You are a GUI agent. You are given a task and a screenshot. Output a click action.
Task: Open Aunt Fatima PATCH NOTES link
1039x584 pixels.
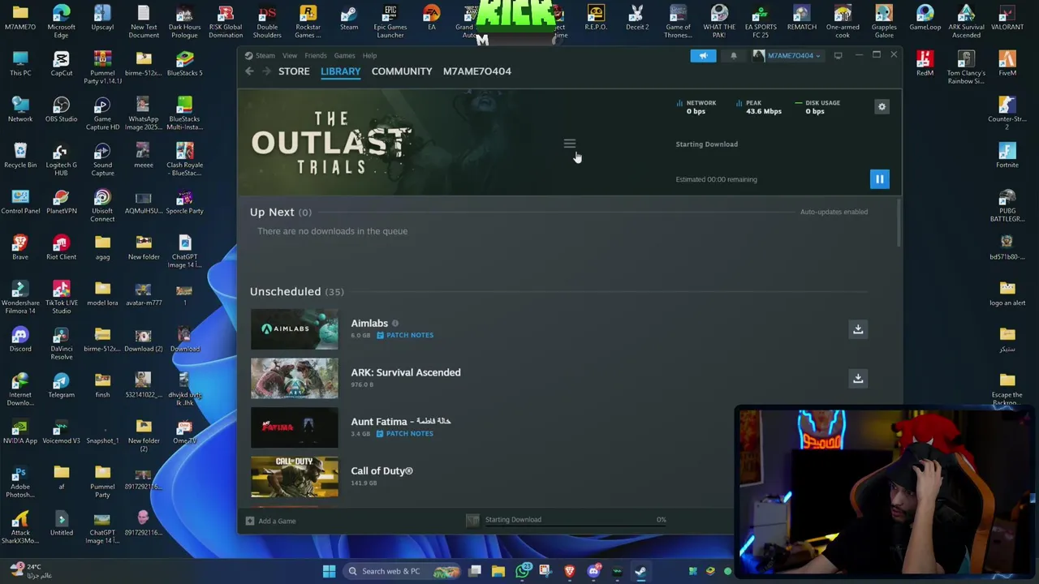tap(405, 433)
